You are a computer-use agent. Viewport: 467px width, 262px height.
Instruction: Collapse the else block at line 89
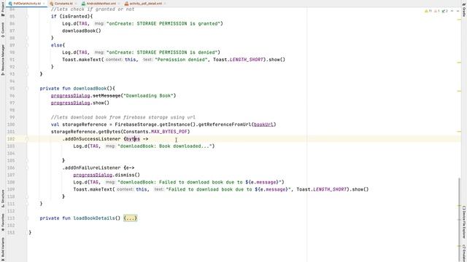click(x=27, y=45)
